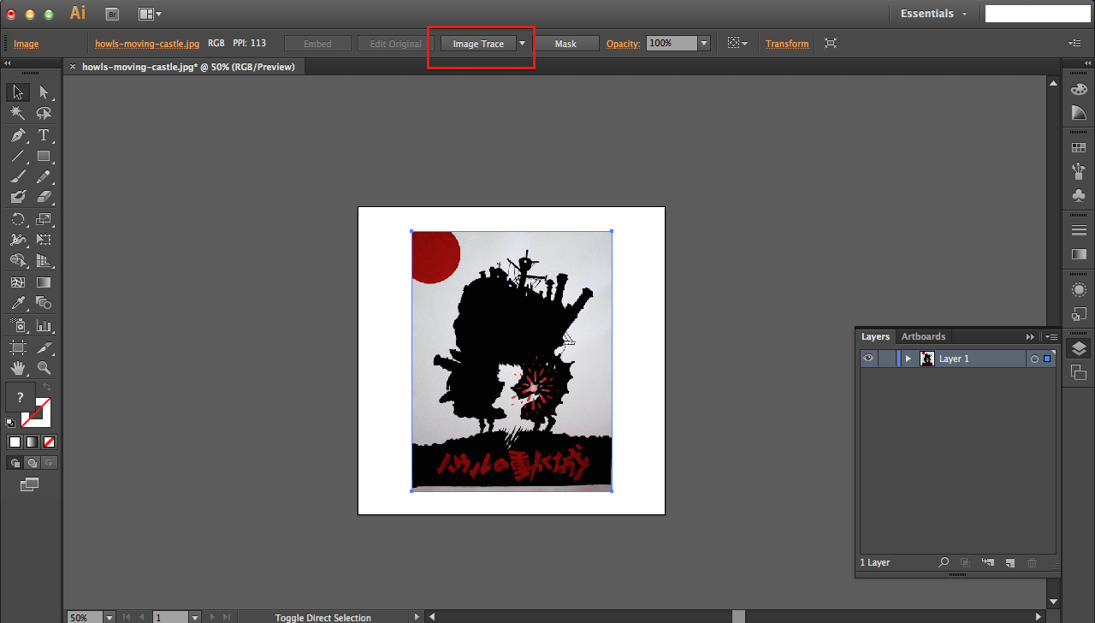
Task: Open the Symbols panel club icon
Action: pos(1079,195)
